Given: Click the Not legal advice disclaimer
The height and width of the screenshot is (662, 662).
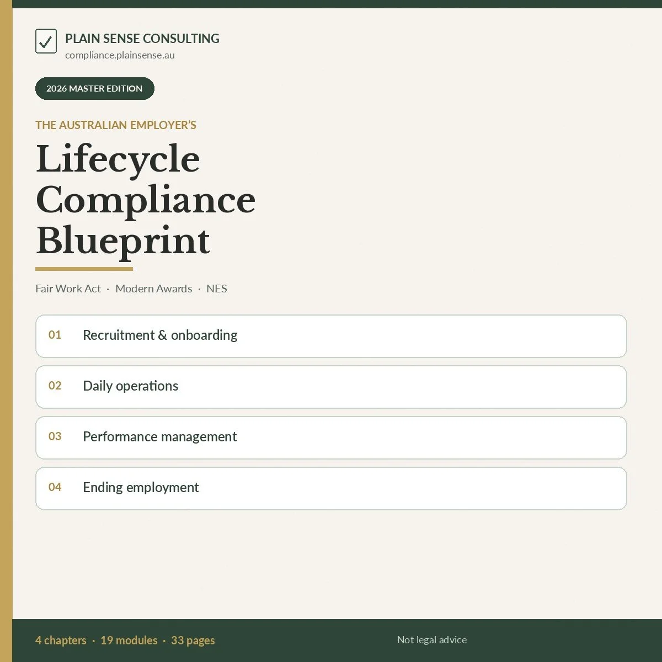Looking at the screenshot, I should [x=432, y=640].
